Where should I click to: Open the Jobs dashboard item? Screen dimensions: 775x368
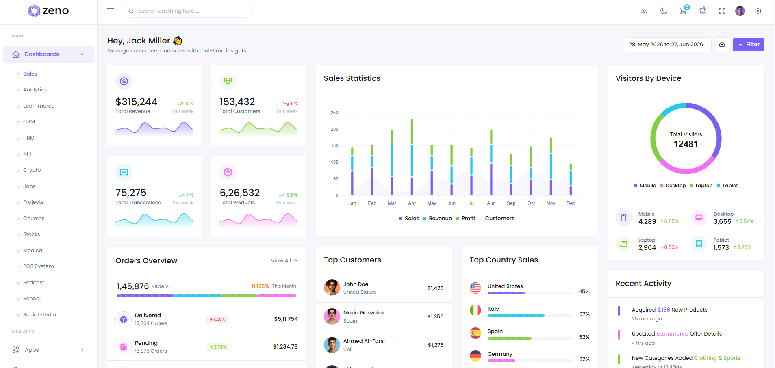[29, 186]
